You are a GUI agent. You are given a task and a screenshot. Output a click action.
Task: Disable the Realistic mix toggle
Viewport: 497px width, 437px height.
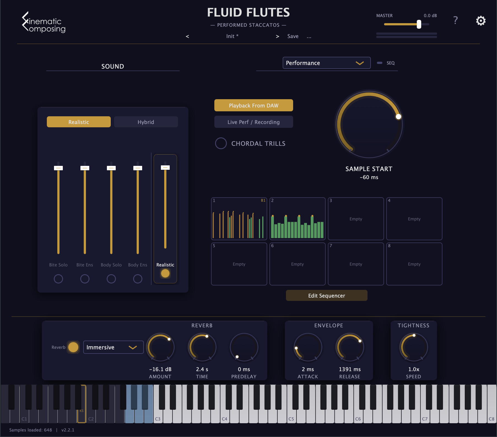point(165,273)
